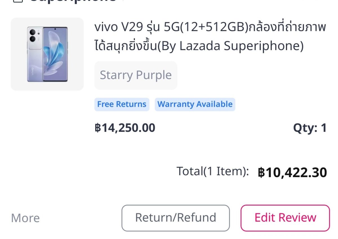Open the More options menu

coord(25,218)
